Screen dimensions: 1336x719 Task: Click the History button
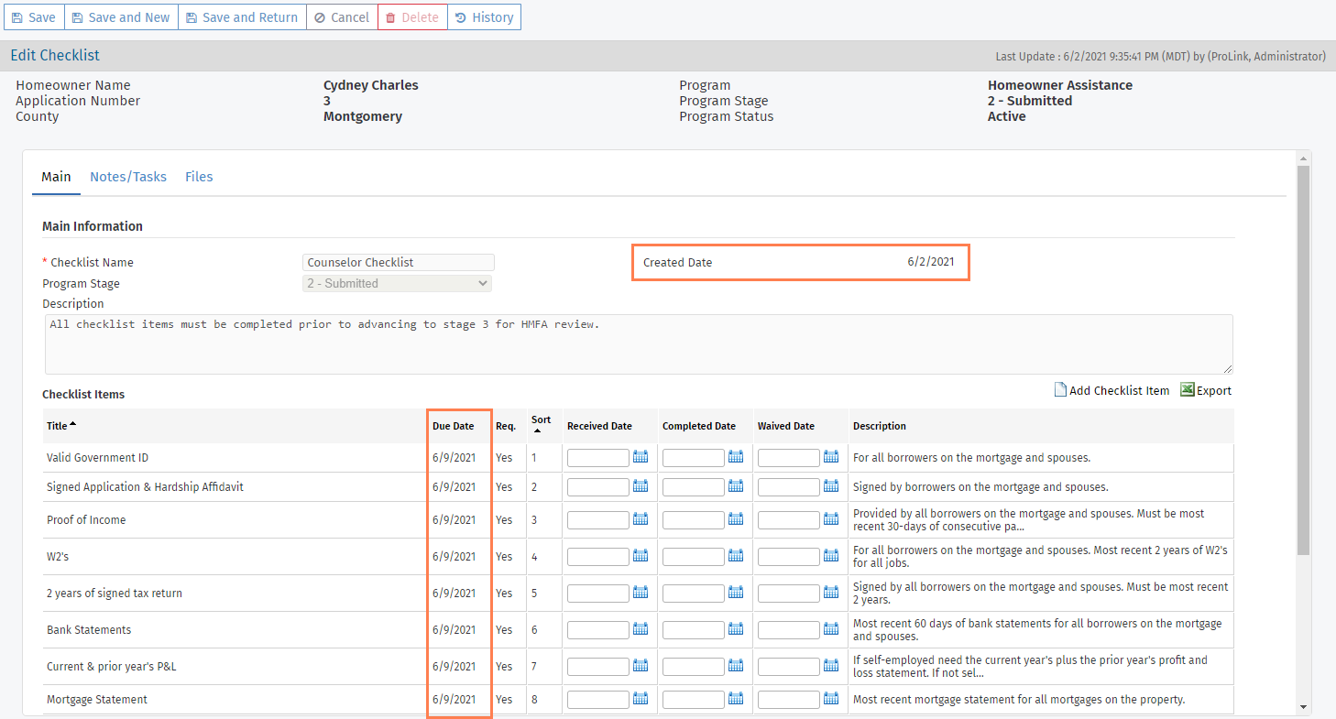(484, 17)
